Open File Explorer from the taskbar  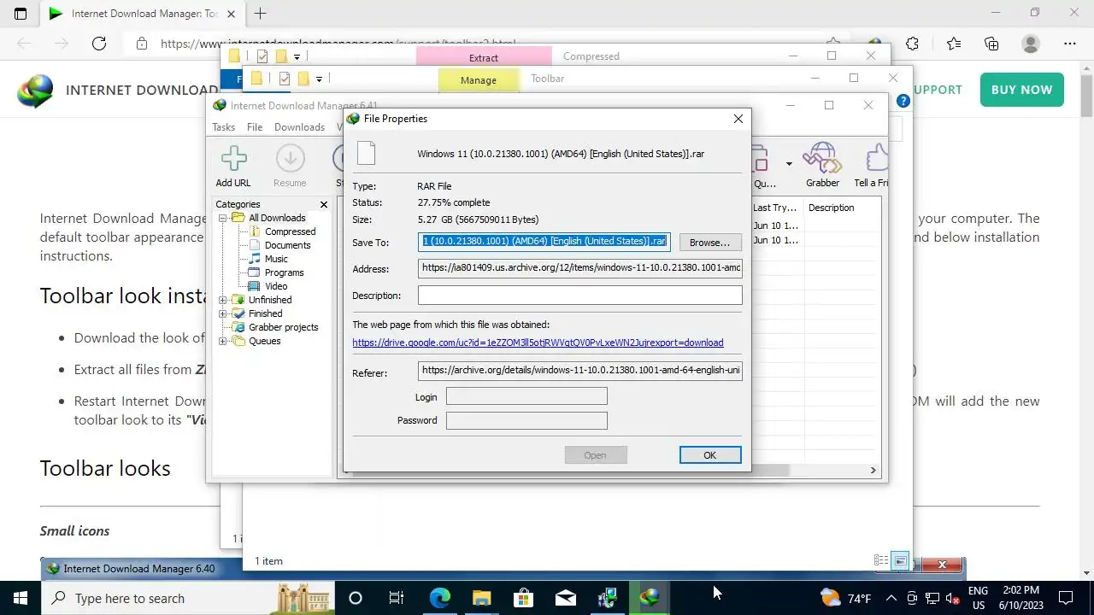tap(481, 598)
